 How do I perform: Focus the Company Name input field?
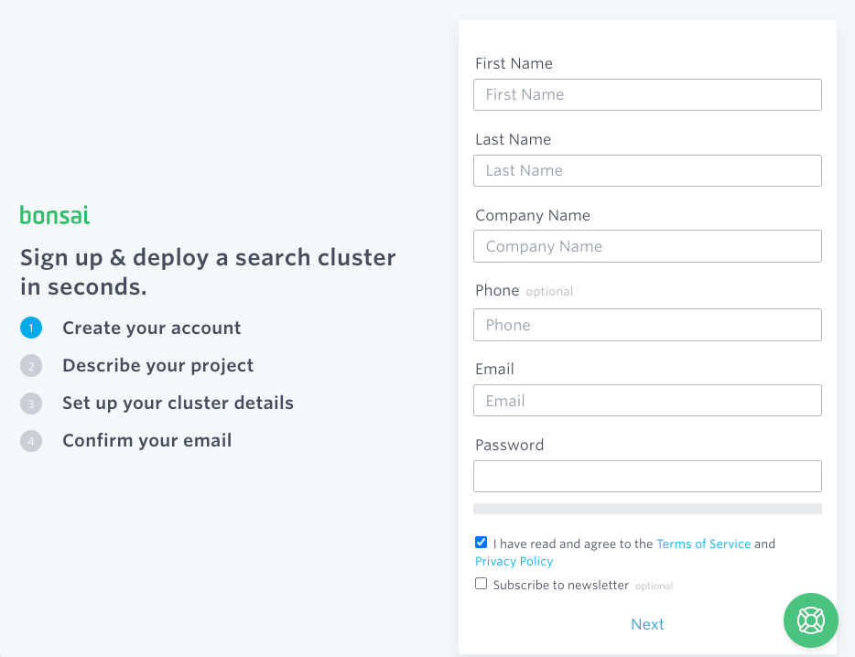point(647,246)
